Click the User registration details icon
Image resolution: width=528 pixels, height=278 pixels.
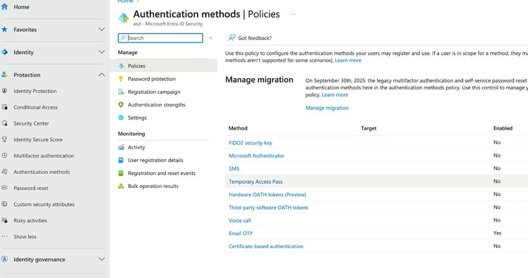121,160
